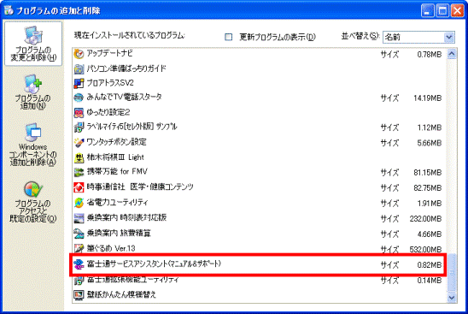468x314 pixels.
Task: Select 乗換案内 時刻表対応版 entry
Action: (126, 217)
